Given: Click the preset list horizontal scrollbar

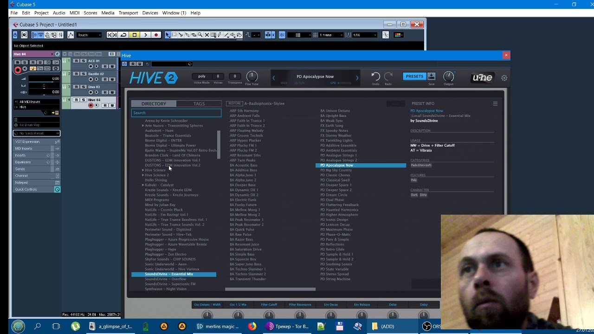Looking at the screenshot, I should tap(270, 289).
